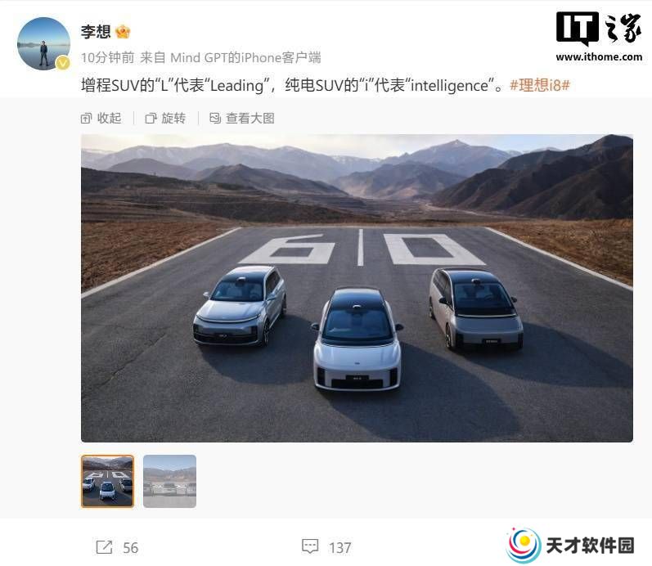The height and width of the screenshot is (566, 652).
Task: Click the username 李想
Action: [96, 32]
